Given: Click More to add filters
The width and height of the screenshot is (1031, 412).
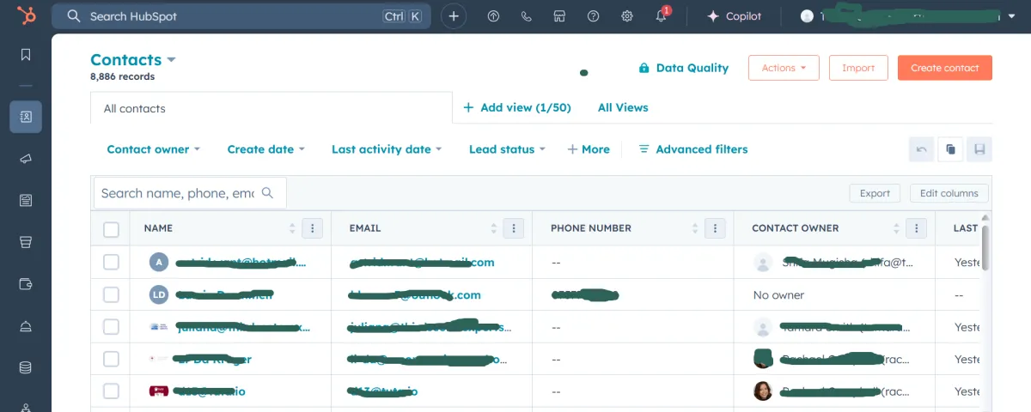Looking at the screenshot, I should [589, 149].
